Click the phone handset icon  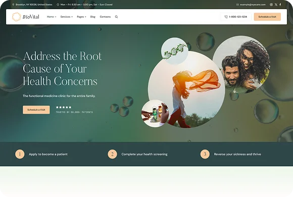click(x=226, y=17)
